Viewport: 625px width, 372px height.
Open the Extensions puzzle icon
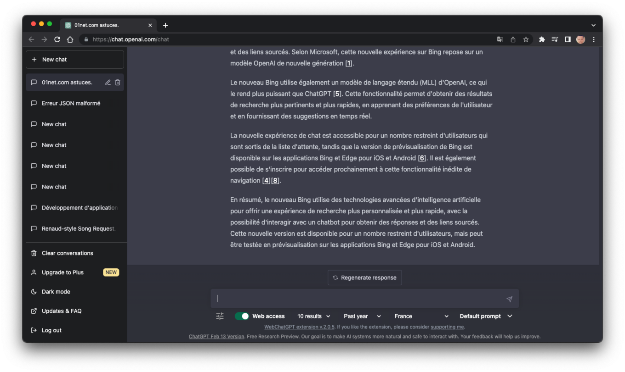click(542, 39)
